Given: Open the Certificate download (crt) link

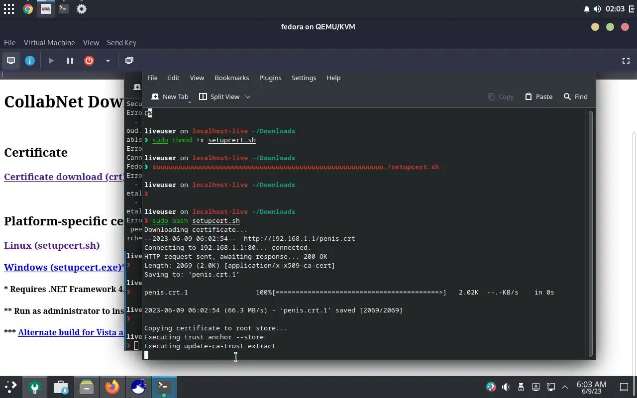Looking at the screenshot, I should (x=64, y=177).
